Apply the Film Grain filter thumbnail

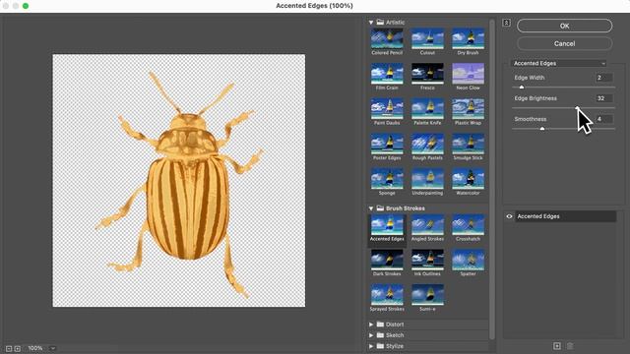coord(387,74)
